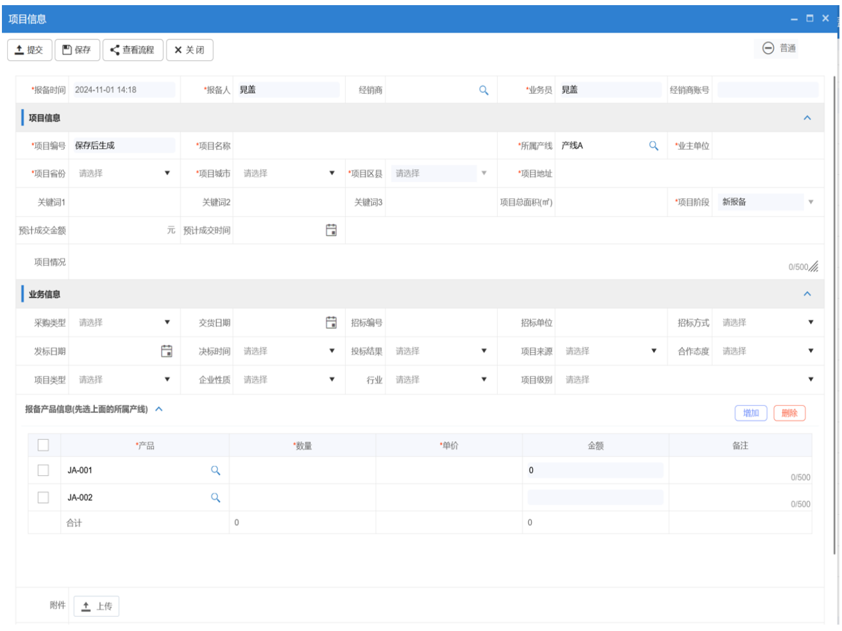Click the search icon beside 产线A
The image size is (842, 631).
(x=653, y=146)
